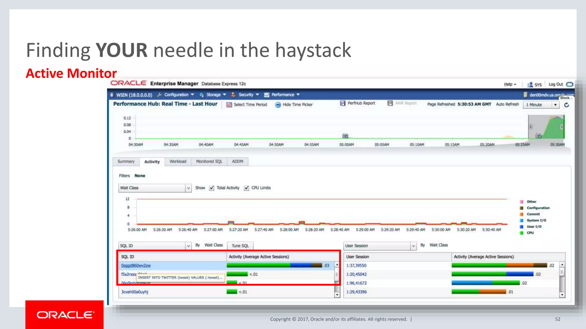Click the host server icon beside den00mdv
Viewport: 586px width, 329px height.
pyautogui.click(x=525, y=95)
